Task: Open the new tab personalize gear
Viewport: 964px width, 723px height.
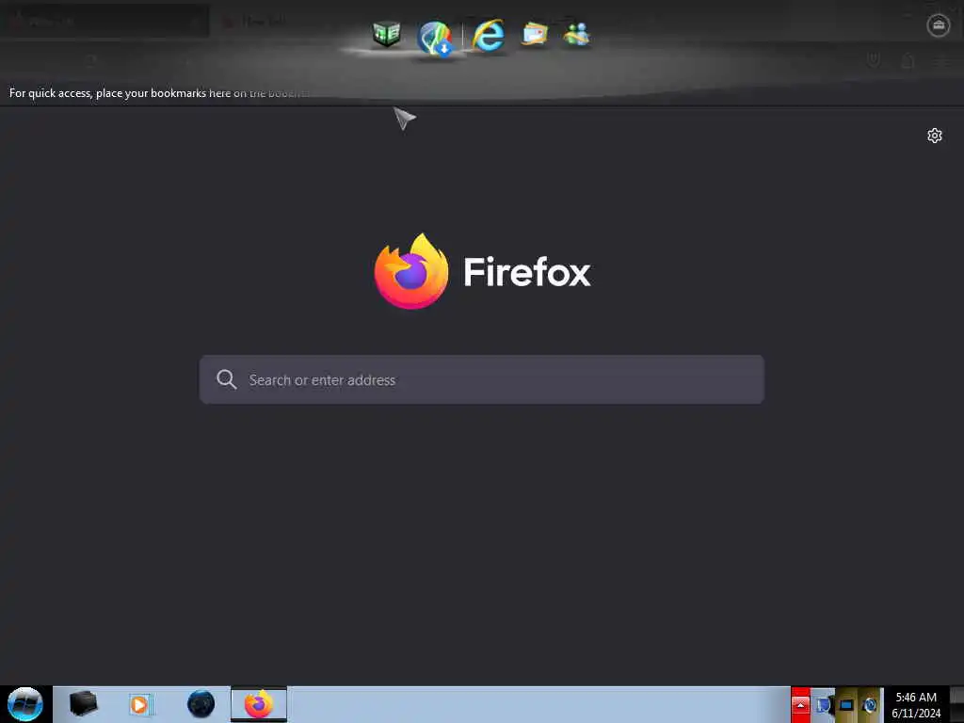Action: pyautogui.click(x=935, y=136)
